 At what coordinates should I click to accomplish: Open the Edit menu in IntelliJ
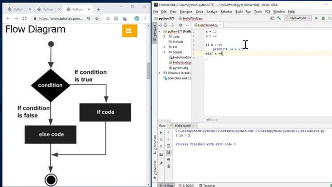pyautogui.click(x=164, y=11)
